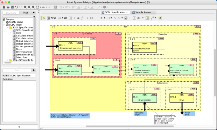
Task: Open the Rectangle shape dropdown
Action: 111,18
